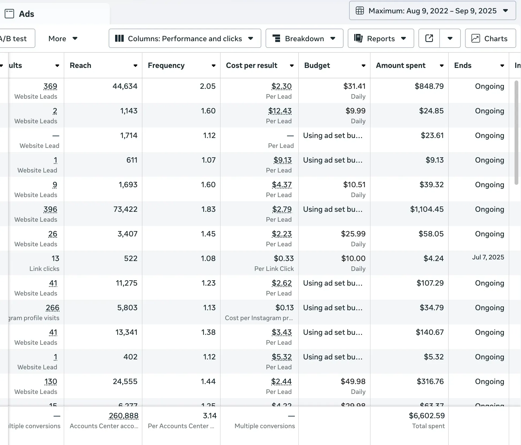This screenshot has height=445, width=521.
Task: Open the 266 Instagram profile visits link
Action: 52,308
